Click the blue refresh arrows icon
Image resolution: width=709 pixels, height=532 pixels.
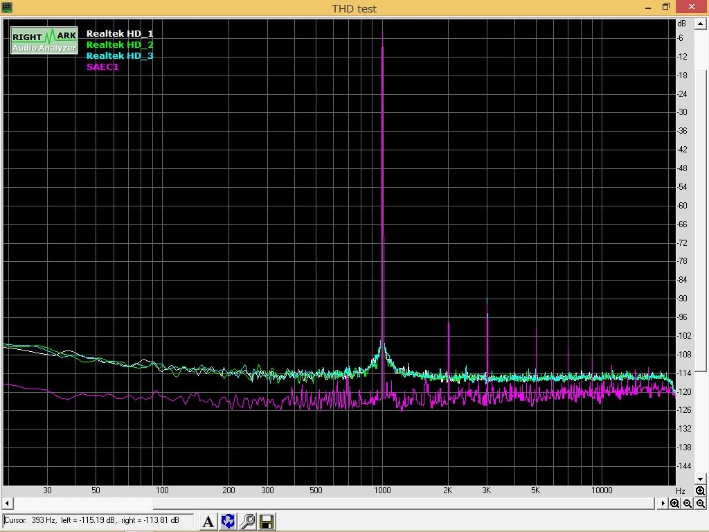tap(228, 521)
